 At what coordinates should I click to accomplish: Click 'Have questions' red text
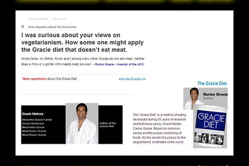tap(34, 79)
